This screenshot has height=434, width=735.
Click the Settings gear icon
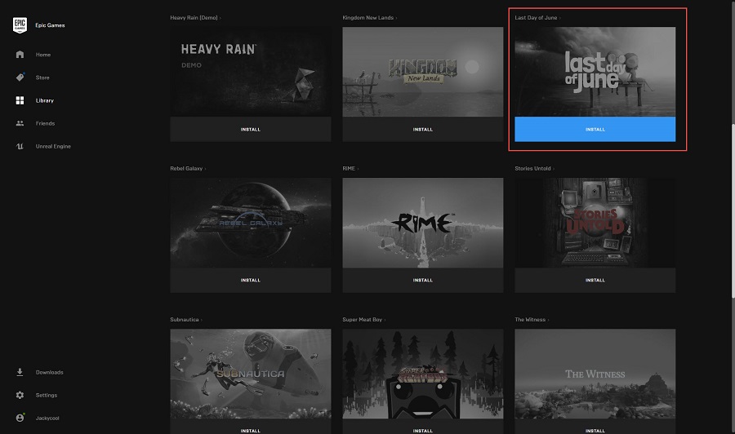pos(20,395)
